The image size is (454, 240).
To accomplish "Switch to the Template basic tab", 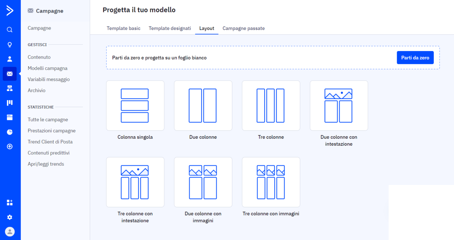I will (x=123, y=28).
